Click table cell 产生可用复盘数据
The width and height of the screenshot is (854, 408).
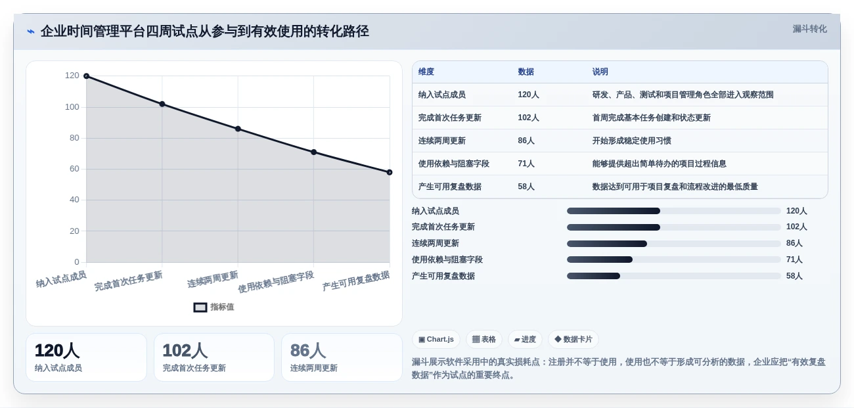450,187
